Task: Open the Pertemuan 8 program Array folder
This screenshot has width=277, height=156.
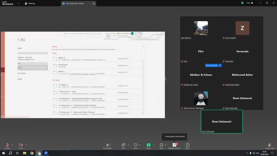Action: (x=97, y=99)
